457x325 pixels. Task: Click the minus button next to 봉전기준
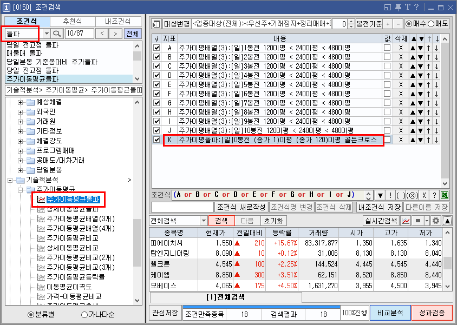click(x=398, y=24)
